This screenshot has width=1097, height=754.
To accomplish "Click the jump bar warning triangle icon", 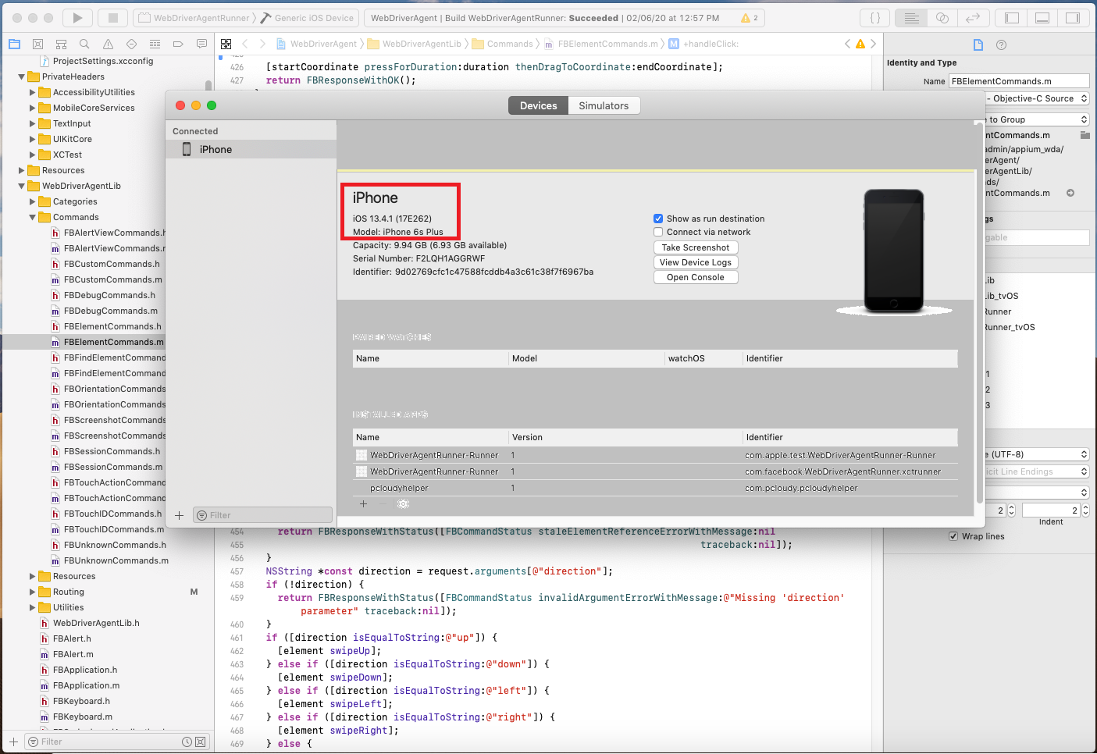I will 860,44.
